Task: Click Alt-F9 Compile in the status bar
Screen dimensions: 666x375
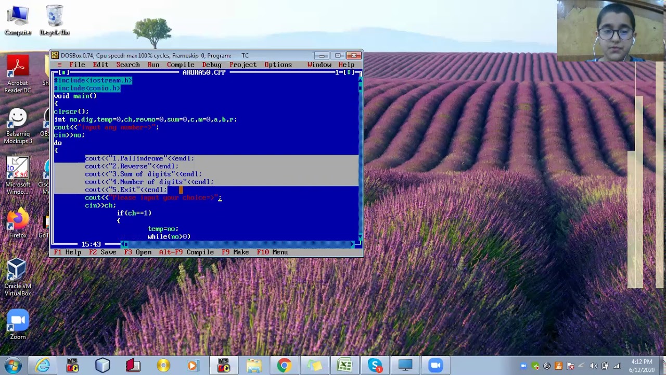Action: click(186, 252)
